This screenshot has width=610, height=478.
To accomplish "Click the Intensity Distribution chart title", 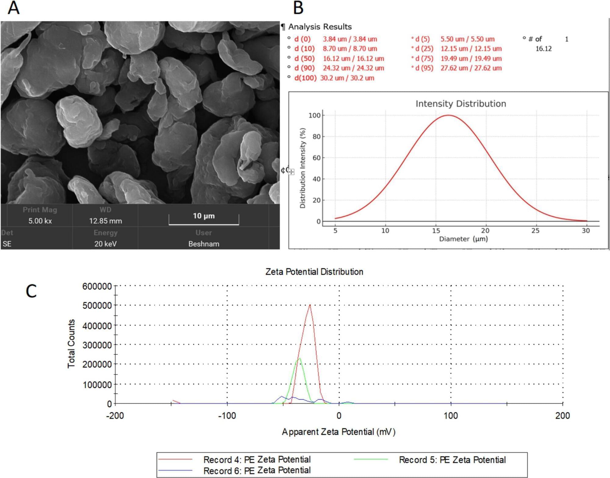I will [461, 104].
